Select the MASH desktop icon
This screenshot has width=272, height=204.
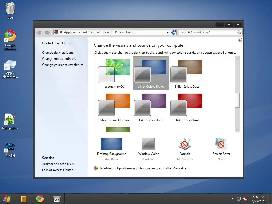(x=10, y=150)
